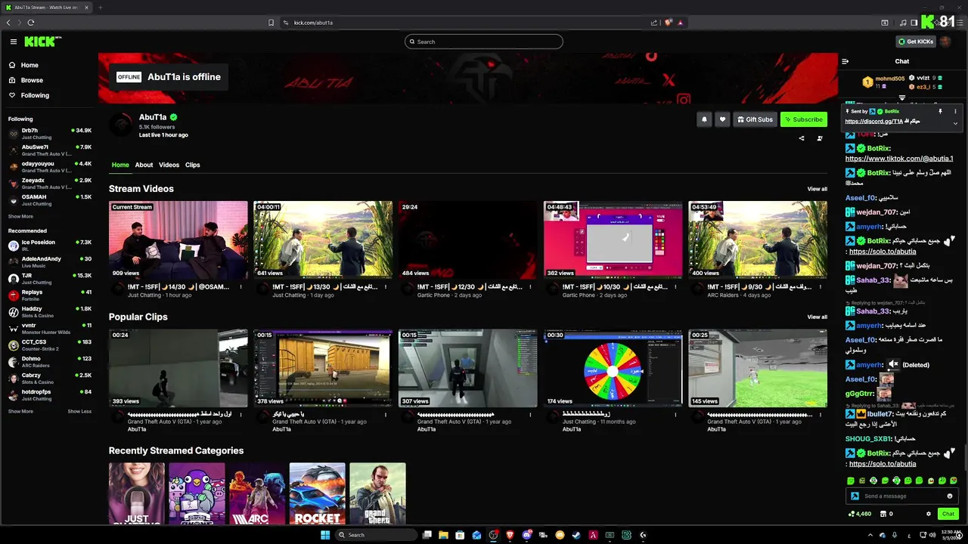Open Grand Theft Auto category card
The height and width of the screenshot is (544, 968).
[377, 493]
